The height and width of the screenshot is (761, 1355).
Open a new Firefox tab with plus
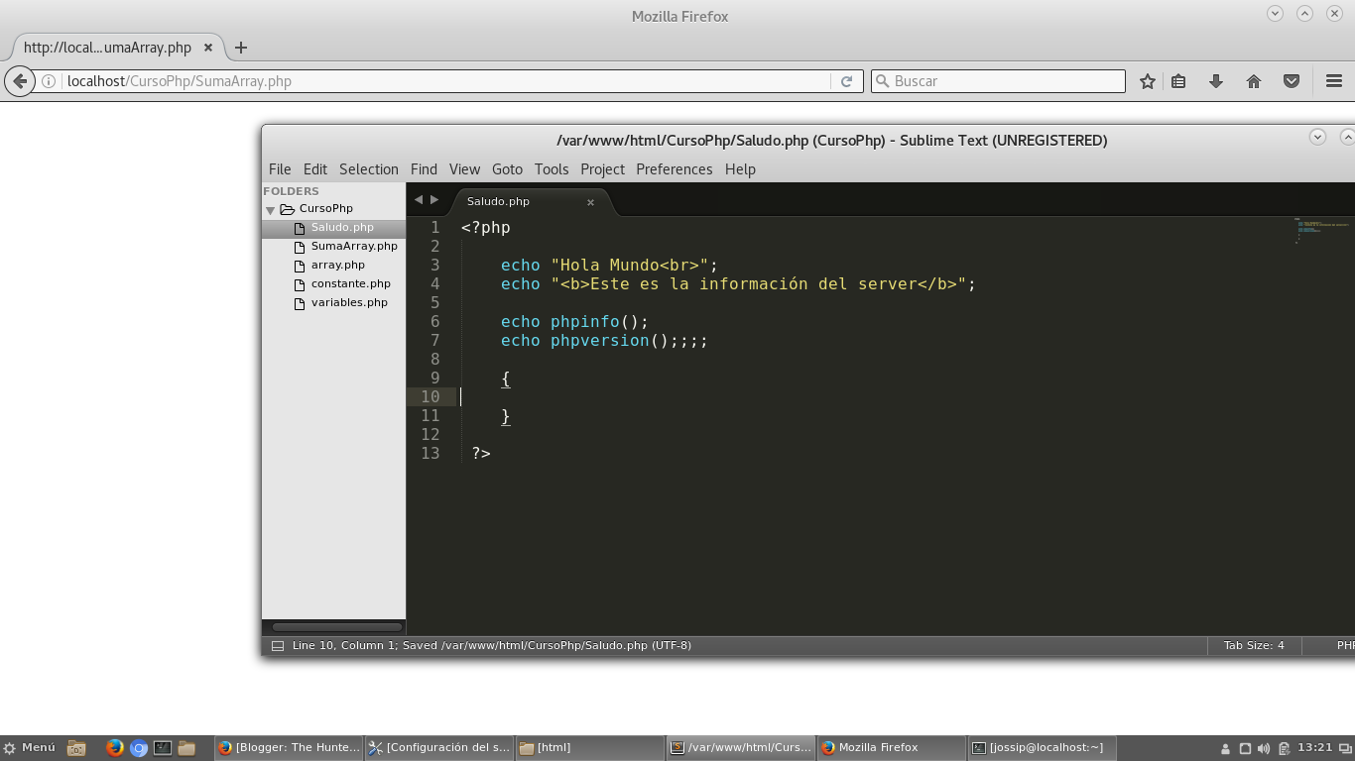pyautogui.click(x=241, y=47)
